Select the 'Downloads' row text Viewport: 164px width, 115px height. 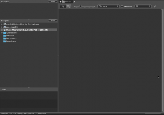click(x=11, y=41)
